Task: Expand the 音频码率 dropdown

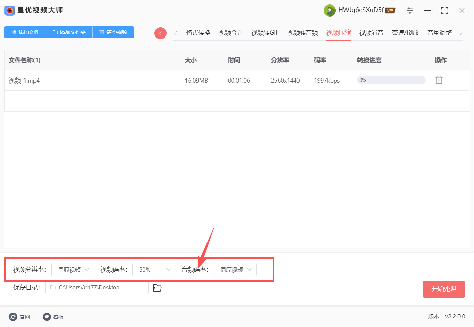Action: 235,270
